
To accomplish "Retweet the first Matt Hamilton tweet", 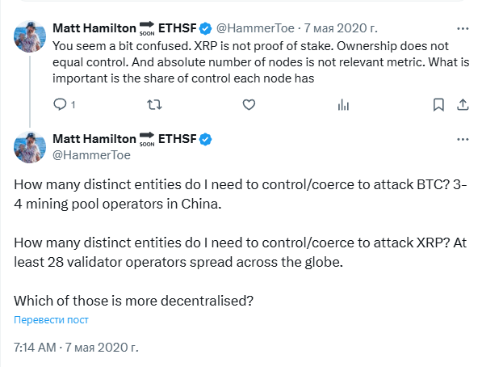I will [154, 104].
